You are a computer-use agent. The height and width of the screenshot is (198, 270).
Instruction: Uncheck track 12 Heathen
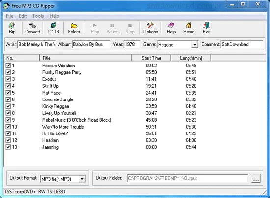coord(8,140)
